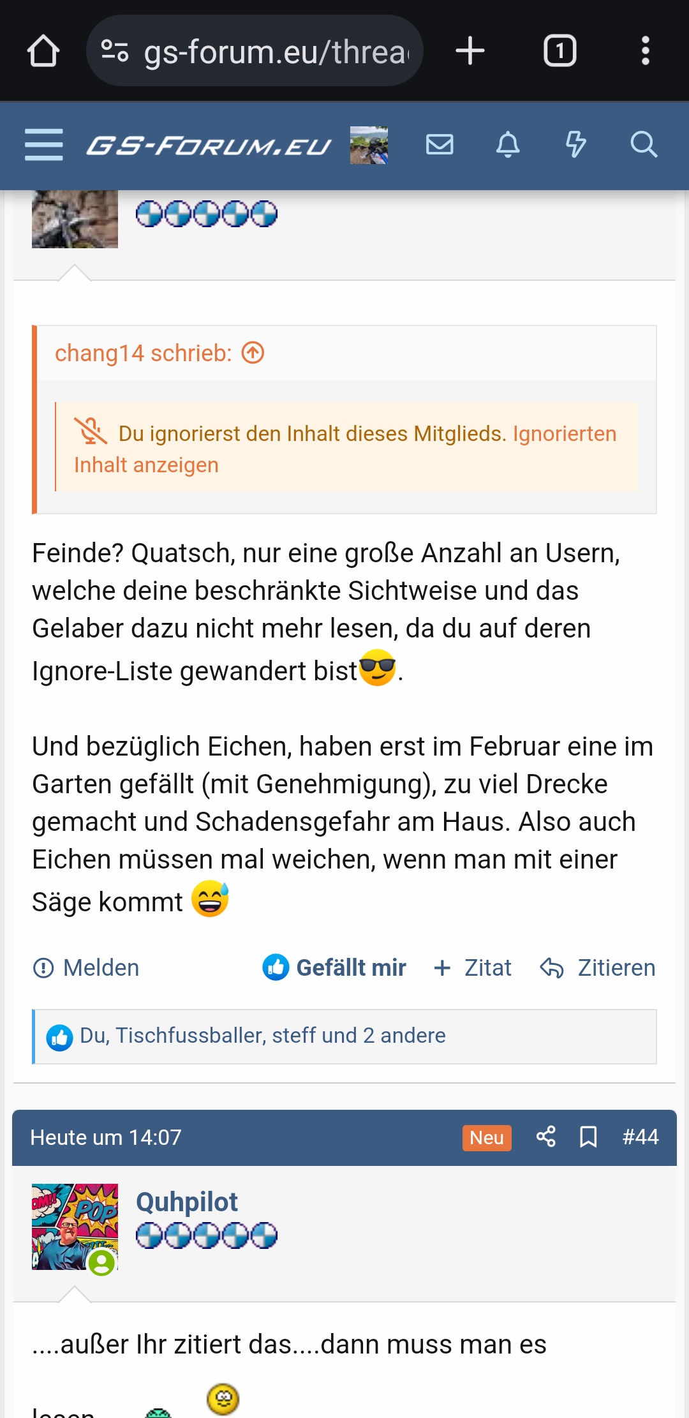This screenshot has width=689, height=1418.
Task: Click 'Zitieren' to reply with quote
Action: point(597,967)
